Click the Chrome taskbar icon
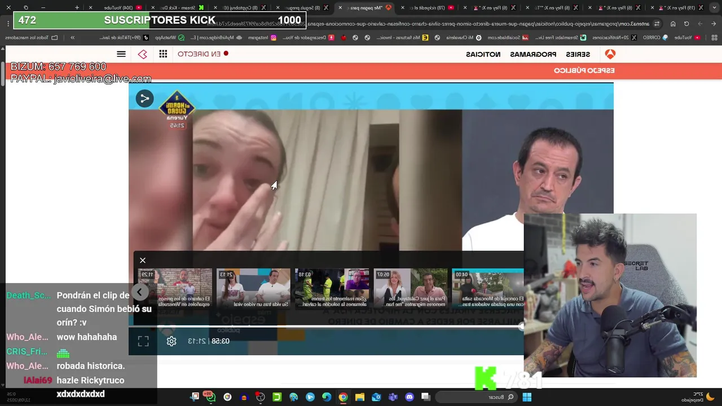This screenshot has height=406, width=722. click(x=343, y=397)
